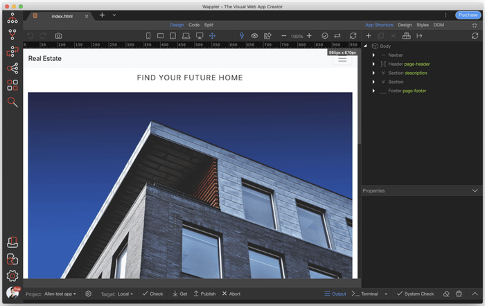Run System Check
Image resolution: width=485 pixels, height=306 pixels.
click(416, 294)
